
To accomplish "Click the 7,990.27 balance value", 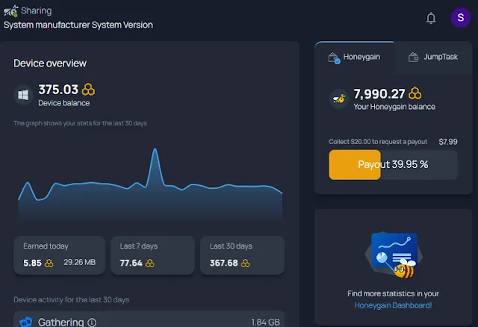I will coord(379,94).
